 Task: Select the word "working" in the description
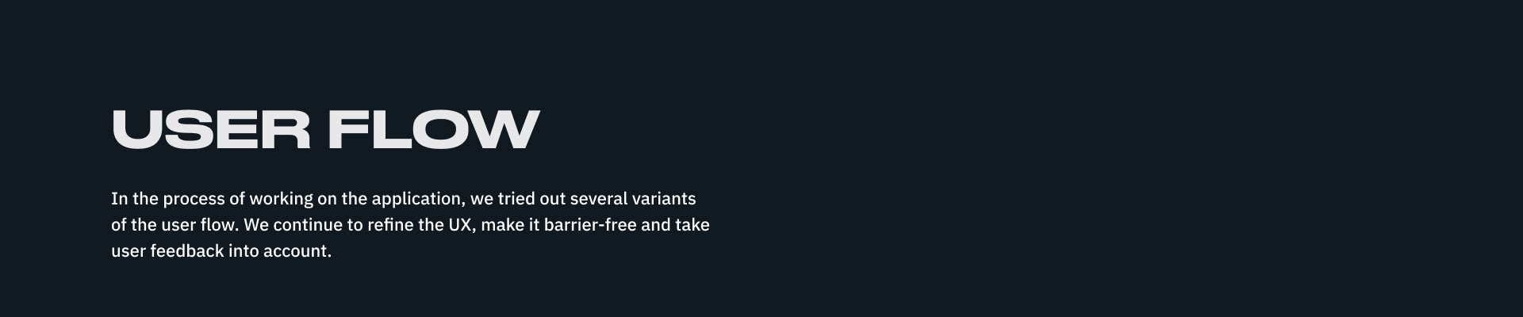pos(281,199)
